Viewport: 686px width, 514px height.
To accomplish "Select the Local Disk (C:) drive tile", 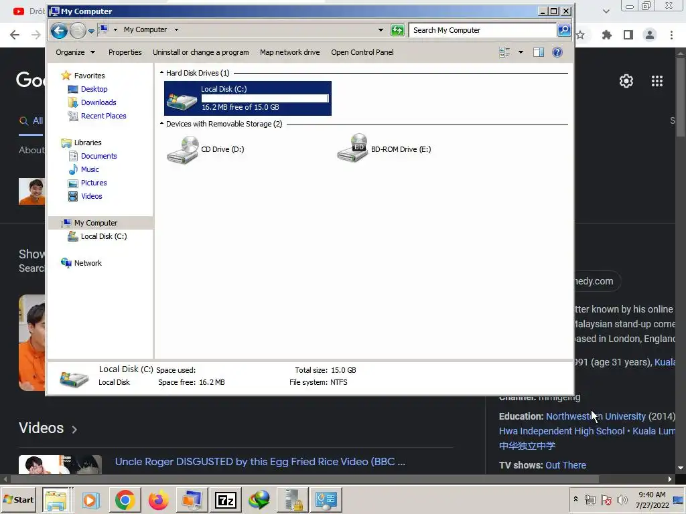I will [x=248, y=98].
